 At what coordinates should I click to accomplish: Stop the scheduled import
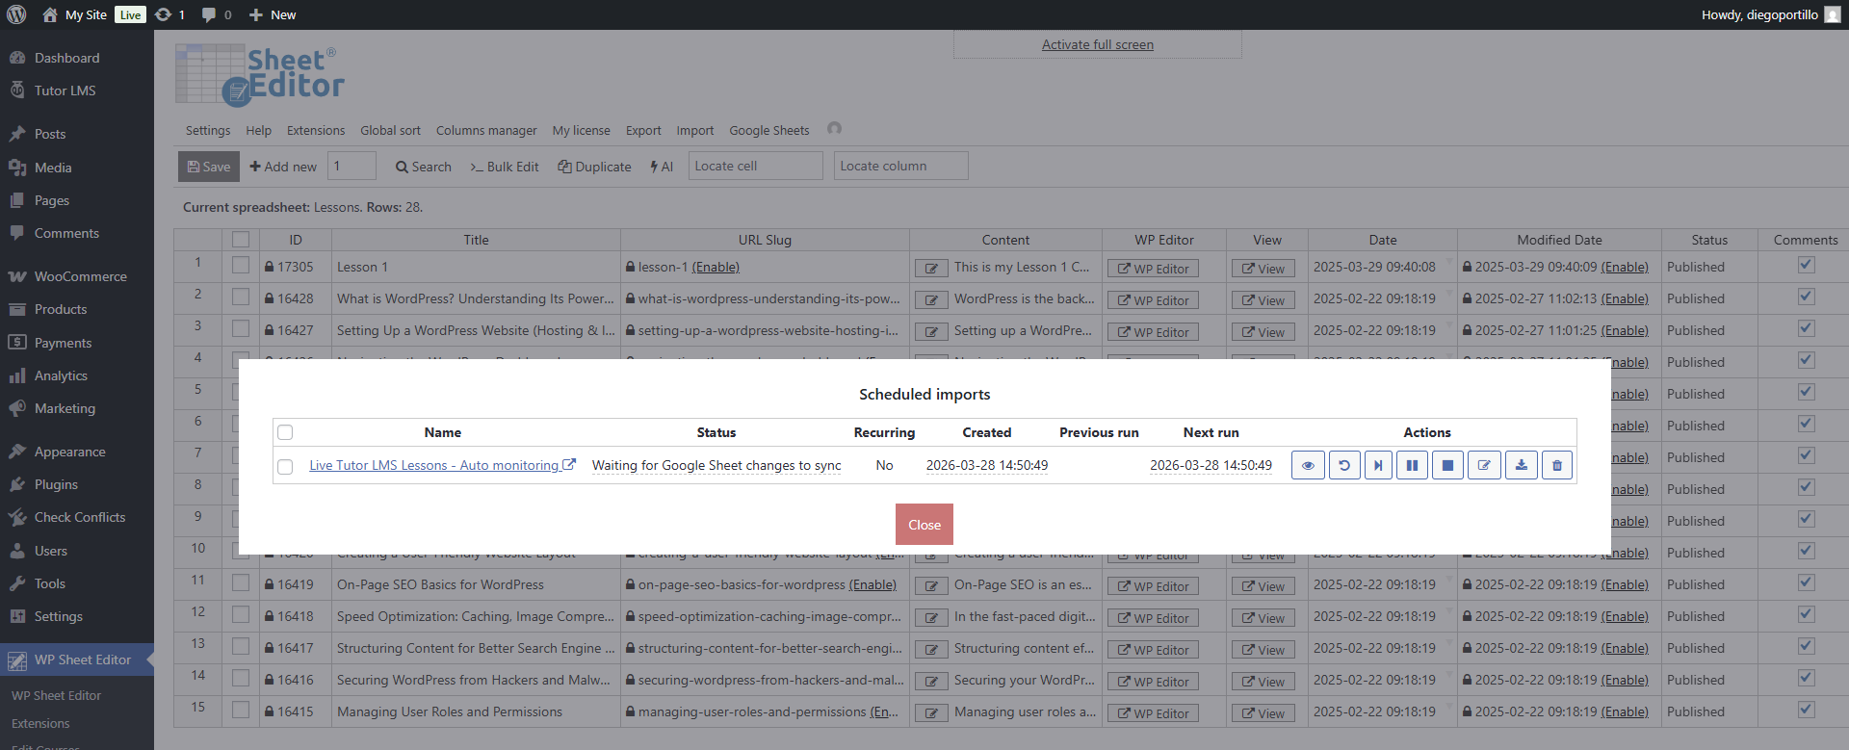tap(1447, 465)
